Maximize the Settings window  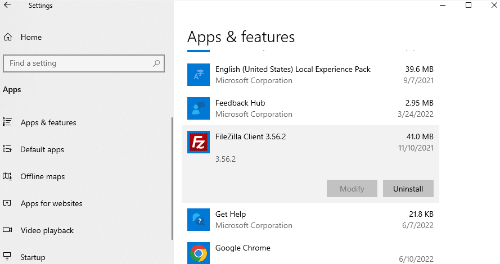coord(469,6)
